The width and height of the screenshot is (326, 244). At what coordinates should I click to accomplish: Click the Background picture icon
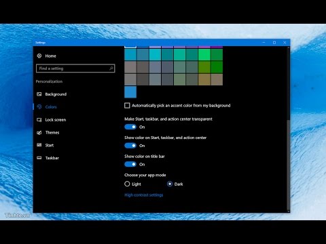pyautogui.click(x=39, y=94)
